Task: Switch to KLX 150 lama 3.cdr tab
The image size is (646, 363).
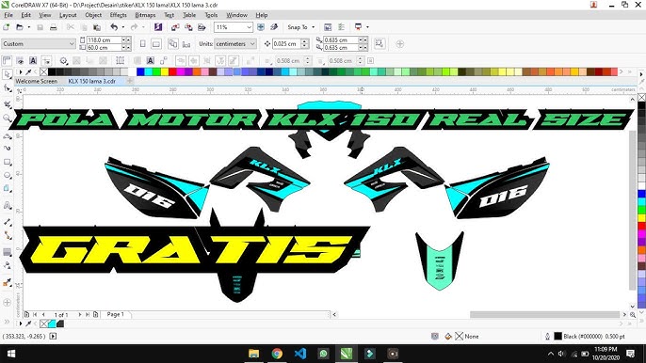Action: point(92,81)
